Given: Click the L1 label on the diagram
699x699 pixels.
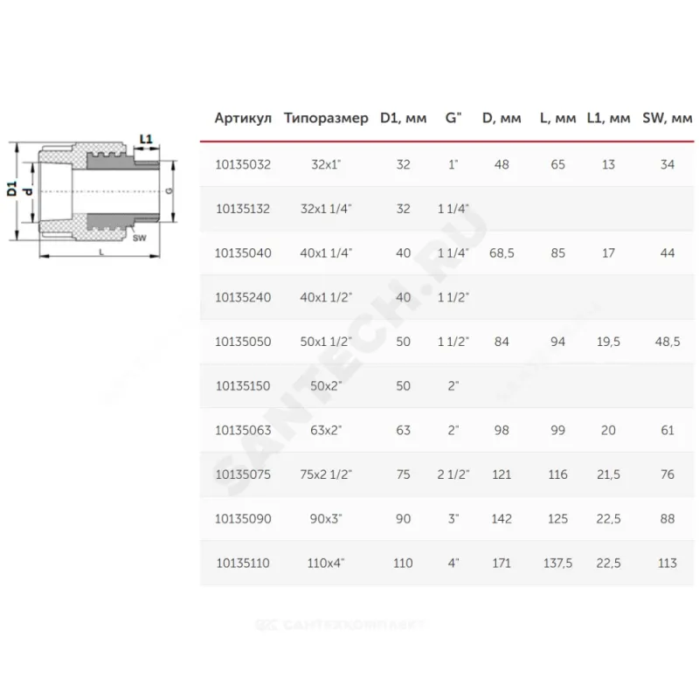Looking at the screenshot, I should [x=146, y=139].
